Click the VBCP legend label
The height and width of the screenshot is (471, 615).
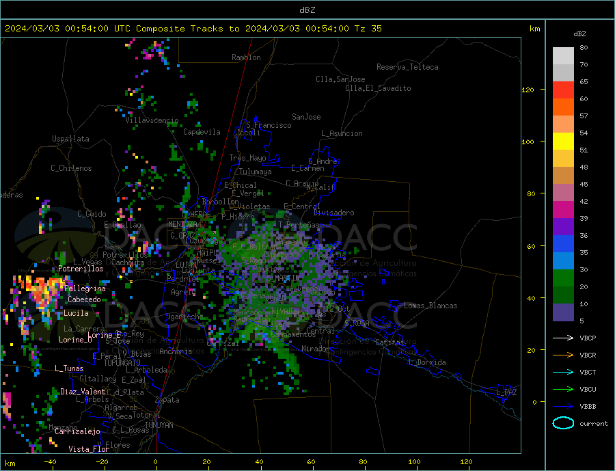pos(588,338)
